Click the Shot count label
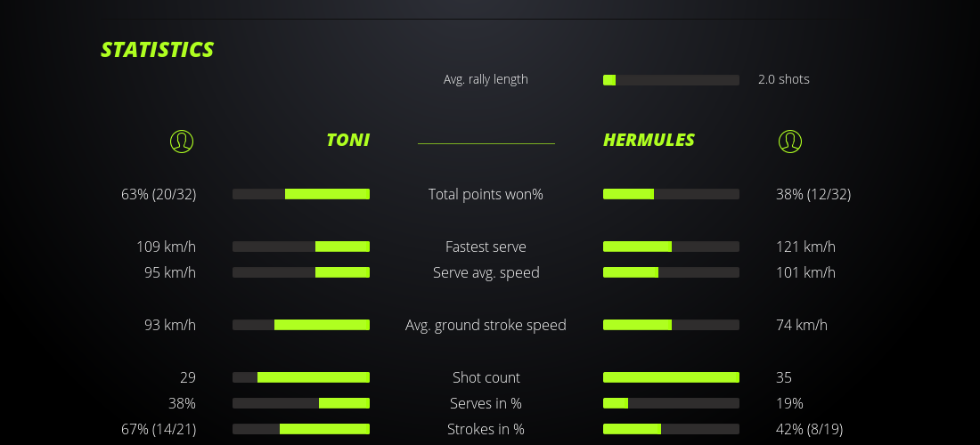Screen dimensions: 980x445 (486, 377)
